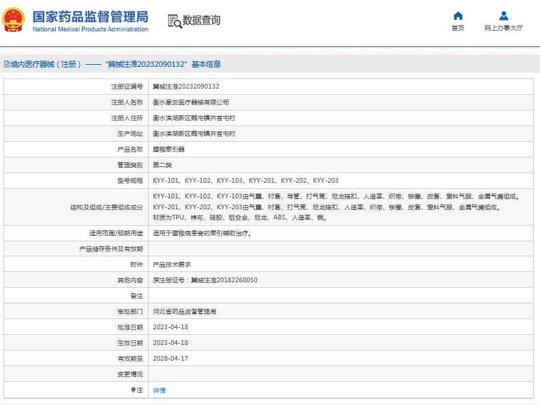Click the bullet icon beside 注
The image size is (540, 405).
[x=133, y=390]
